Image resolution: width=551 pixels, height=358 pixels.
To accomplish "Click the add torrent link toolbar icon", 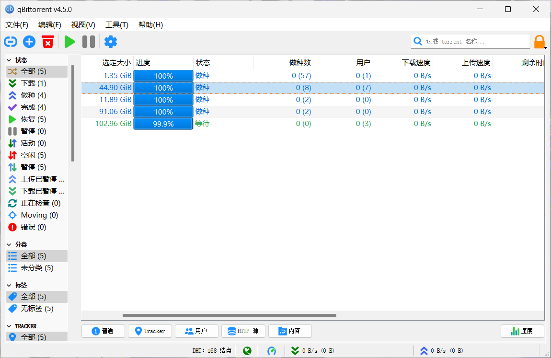I will click(11, 42).
